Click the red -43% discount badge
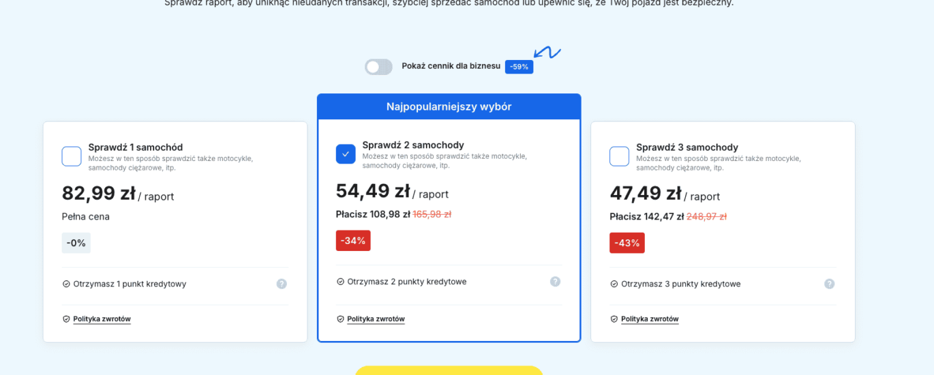The width and height of the screenshot is (934, 375). tap(627, 243)
